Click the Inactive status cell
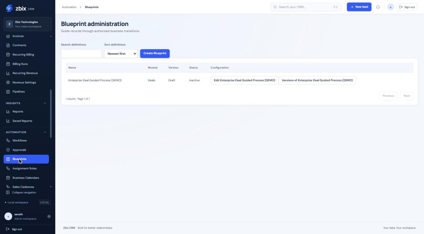 point(194,80)
